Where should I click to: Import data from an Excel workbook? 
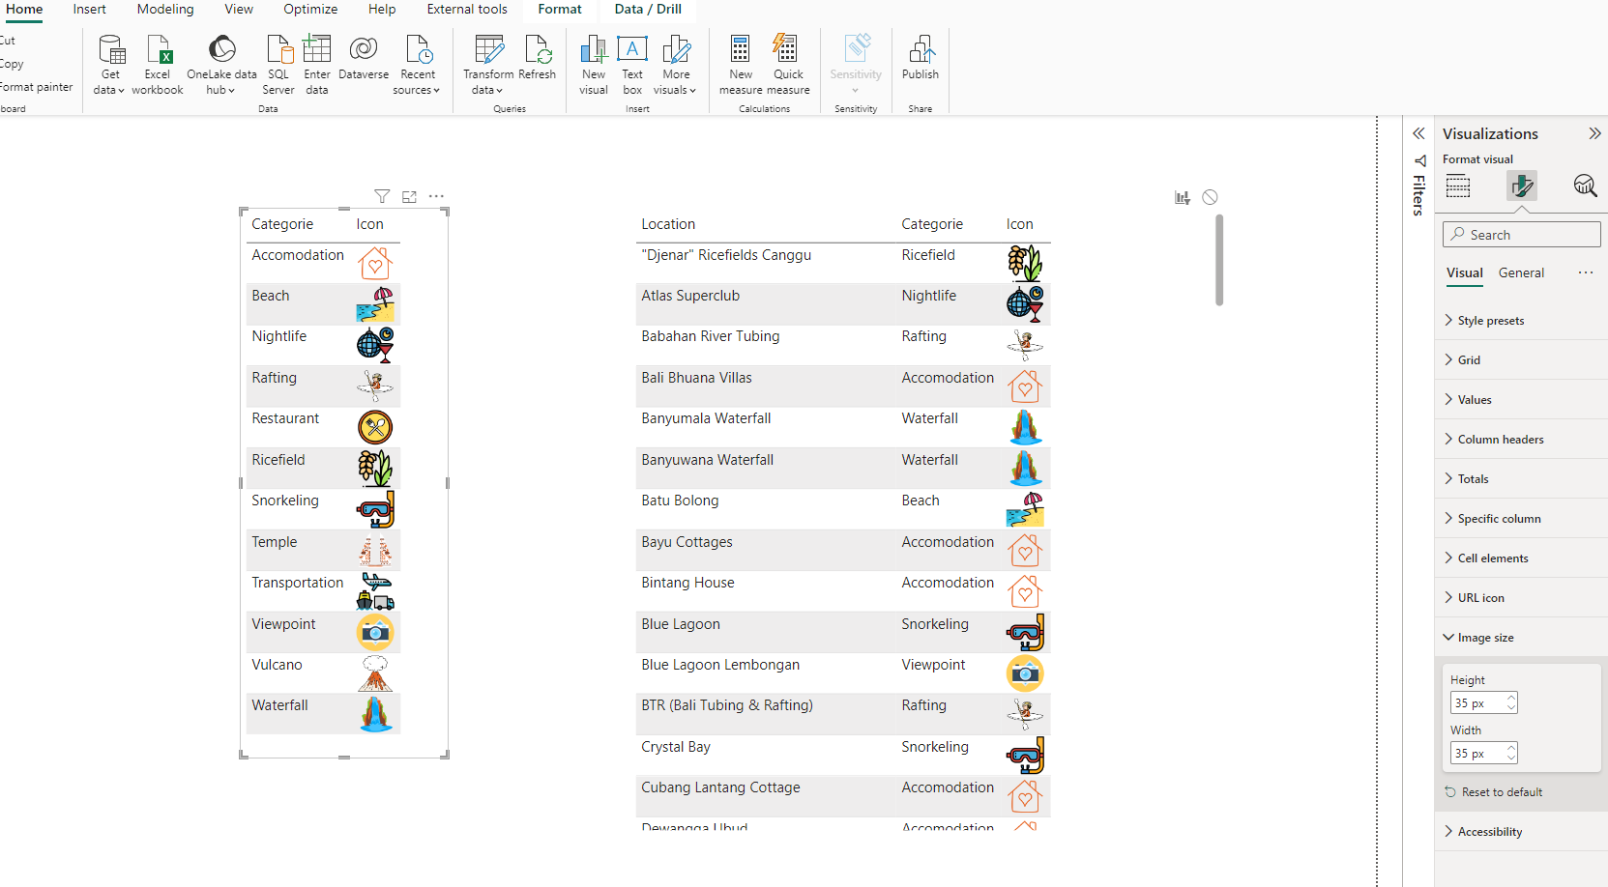pos(157,63)
